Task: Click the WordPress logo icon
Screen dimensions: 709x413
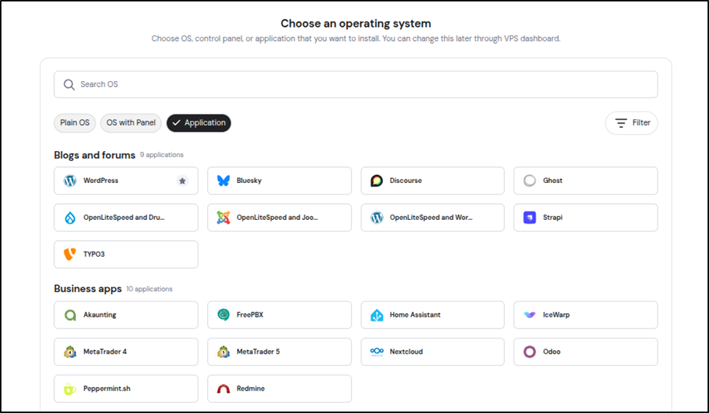Action: point(70,181)
